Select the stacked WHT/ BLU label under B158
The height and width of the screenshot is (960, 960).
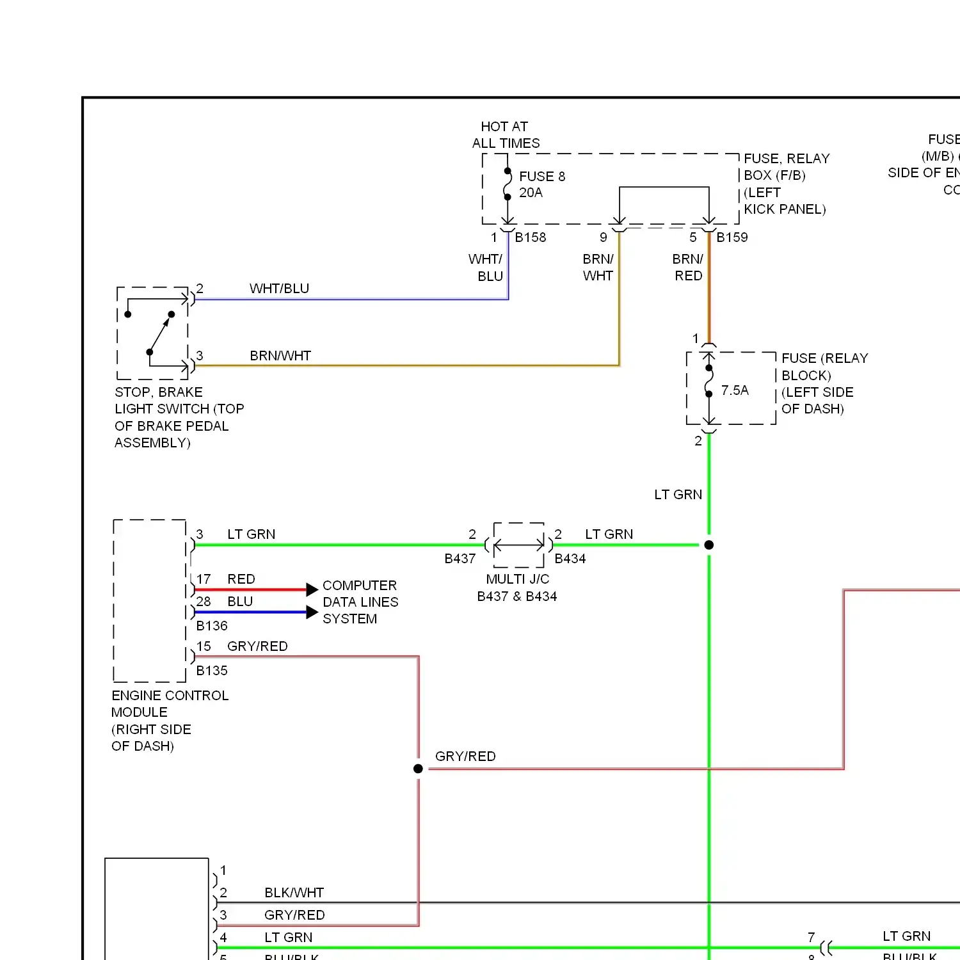point(486,268)
